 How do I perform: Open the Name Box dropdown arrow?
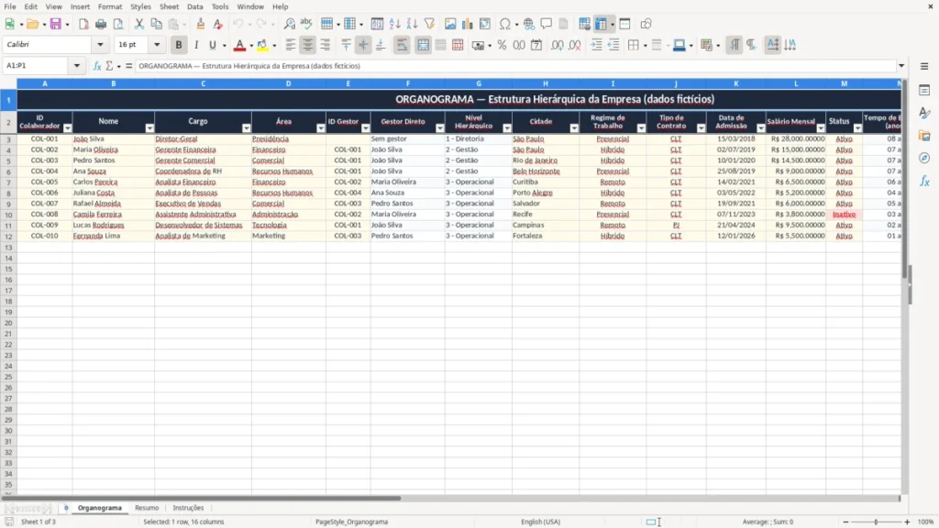point(77,66)
